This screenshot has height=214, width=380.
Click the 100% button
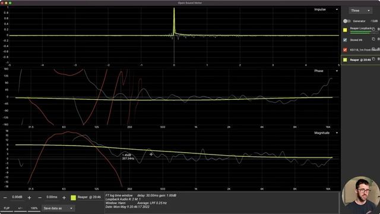[34, 208]
